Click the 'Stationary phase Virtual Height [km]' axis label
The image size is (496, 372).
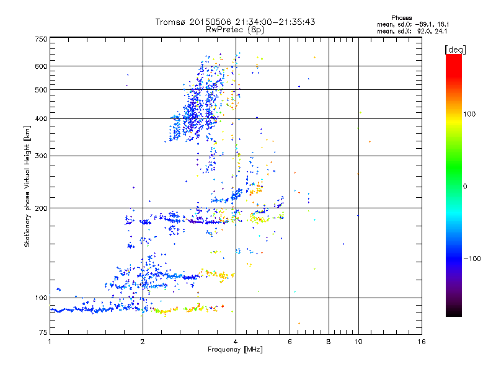[27, 186]
